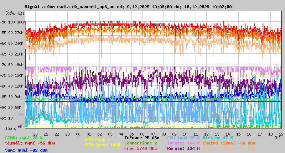
Task: Select the CPU load legend entry
Action: click(x=183, y=137)
